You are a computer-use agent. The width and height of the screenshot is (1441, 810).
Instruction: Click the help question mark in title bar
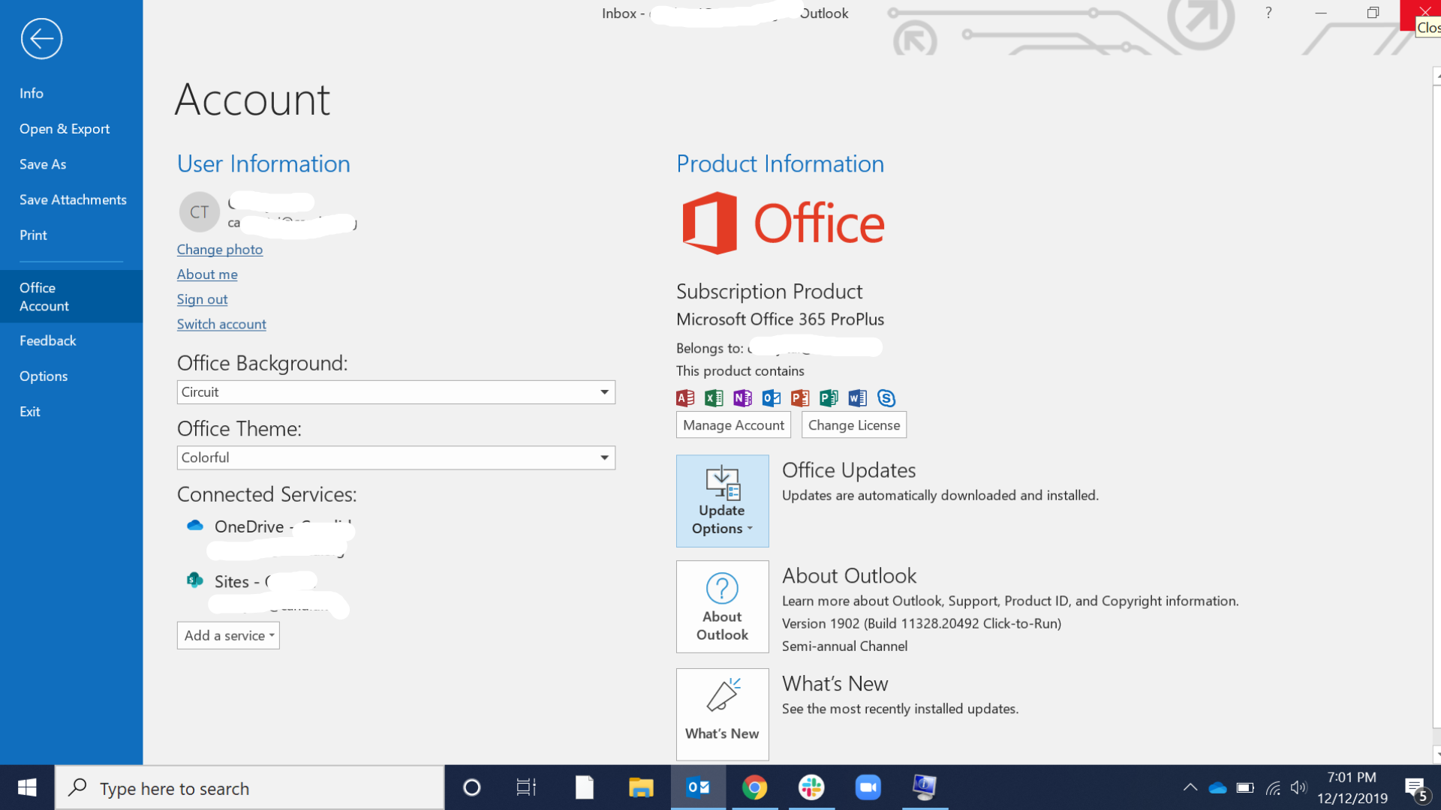(x=1268, y=13)
